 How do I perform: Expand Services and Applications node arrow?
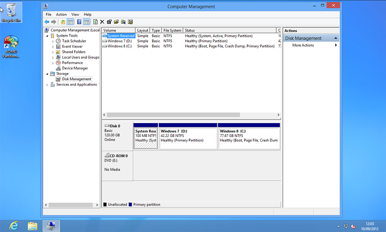tap(47, 85)
